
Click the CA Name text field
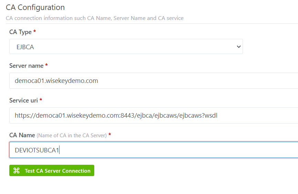click(172, 150)
